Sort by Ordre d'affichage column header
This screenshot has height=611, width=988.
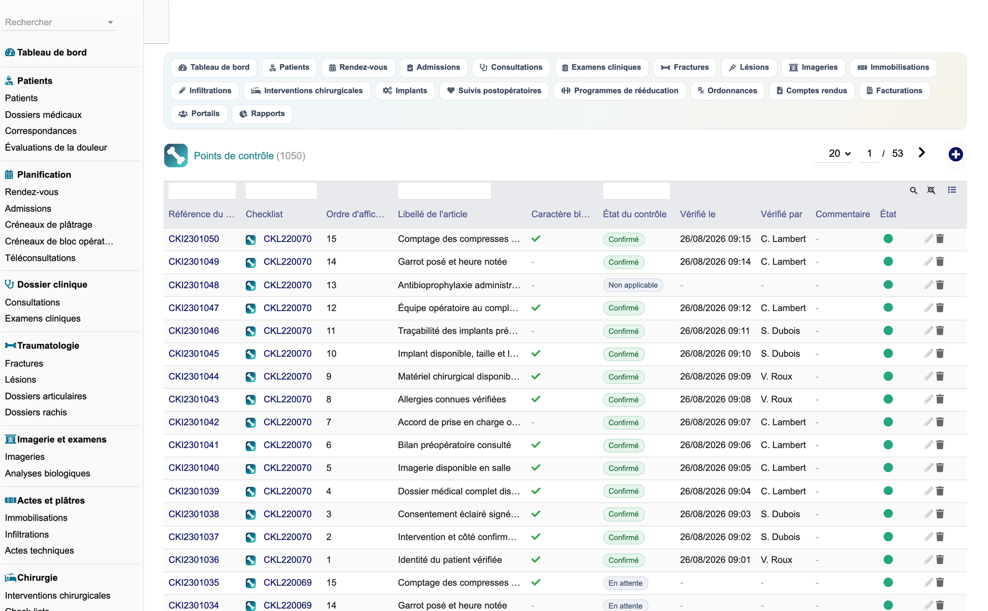355,214
